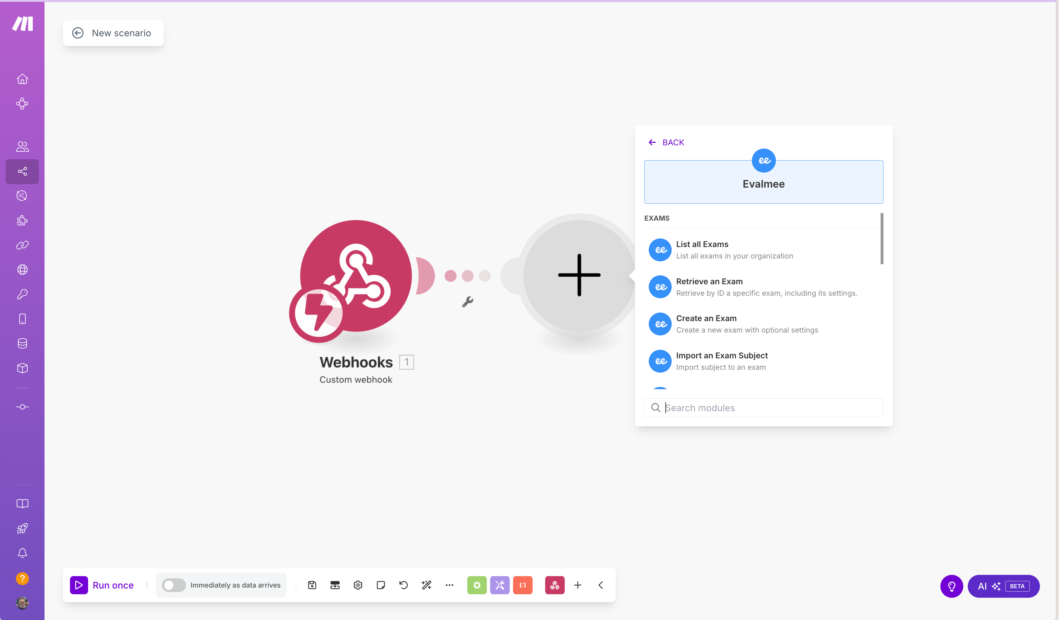Open the Devices phone icon
This screenshot has width=1059, height=620.
(22, 319)
